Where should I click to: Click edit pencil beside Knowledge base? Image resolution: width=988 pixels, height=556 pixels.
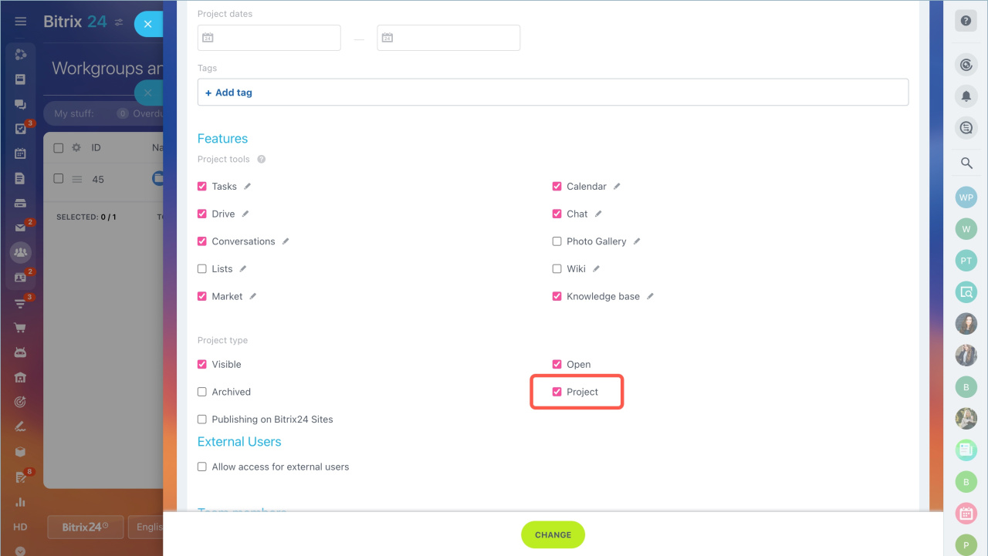pos(650,296)
